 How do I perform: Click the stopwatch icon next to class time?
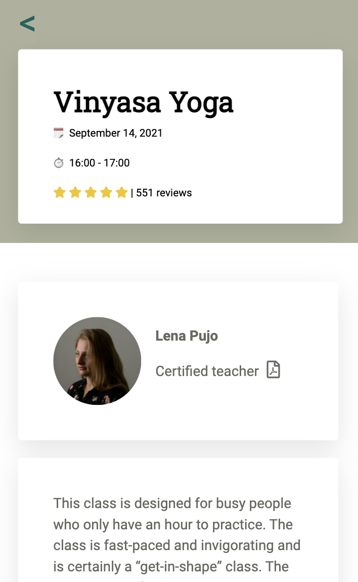pos(59,162)
